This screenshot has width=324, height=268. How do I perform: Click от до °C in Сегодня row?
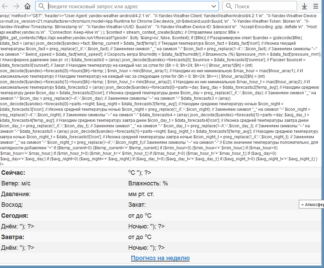(140, 216)
